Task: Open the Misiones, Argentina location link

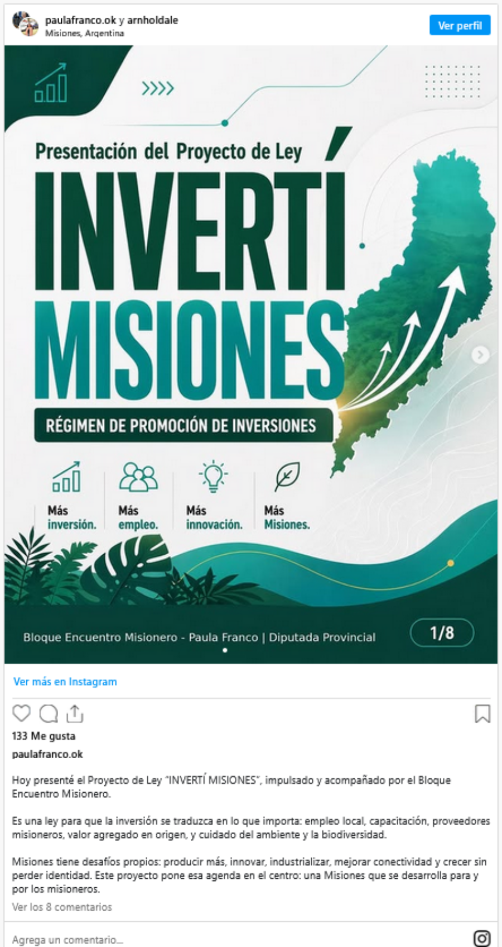Action: [x=85, y=34]
